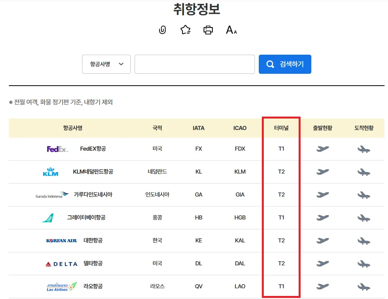Click the KLM logo
Viewport: 388px width, 299px height.
click(51, 172)
